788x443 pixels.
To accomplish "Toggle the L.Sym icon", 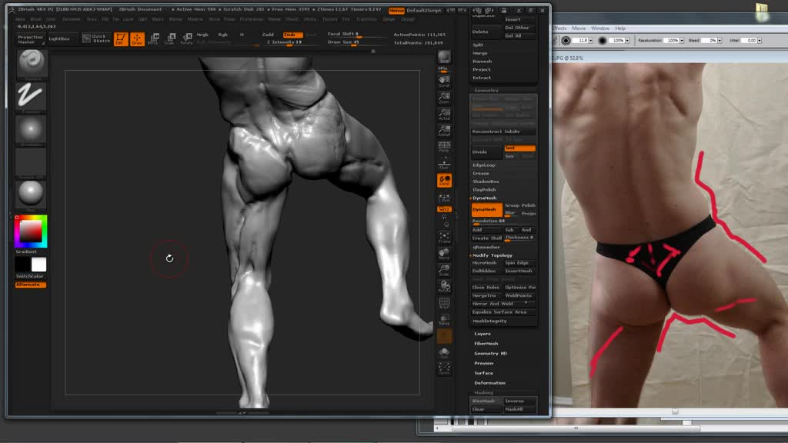I will (x=444, y=197).
